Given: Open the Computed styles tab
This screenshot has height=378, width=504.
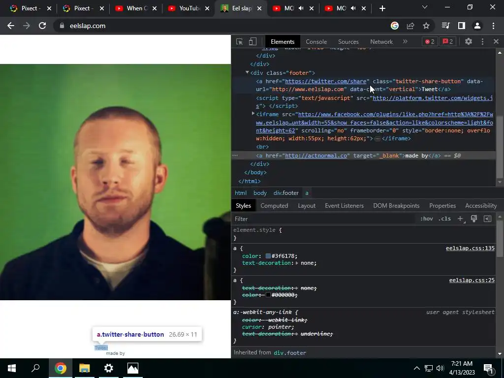Looking at the screenshot, I should point(274,206).
